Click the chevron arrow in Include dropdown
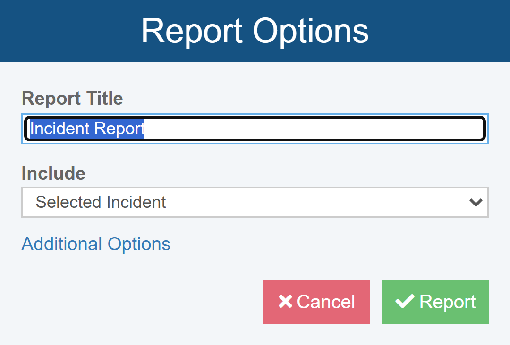The width and height of the screenshot is (510, 345). (476, 202)
